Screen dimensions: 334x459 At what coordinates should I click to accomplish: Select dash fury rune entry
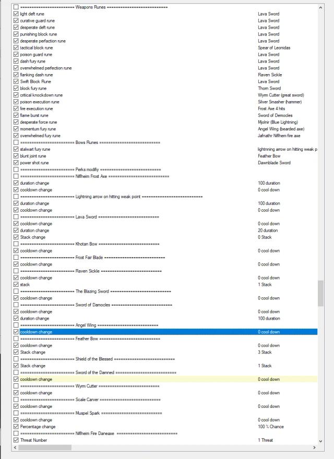[165, 61]
